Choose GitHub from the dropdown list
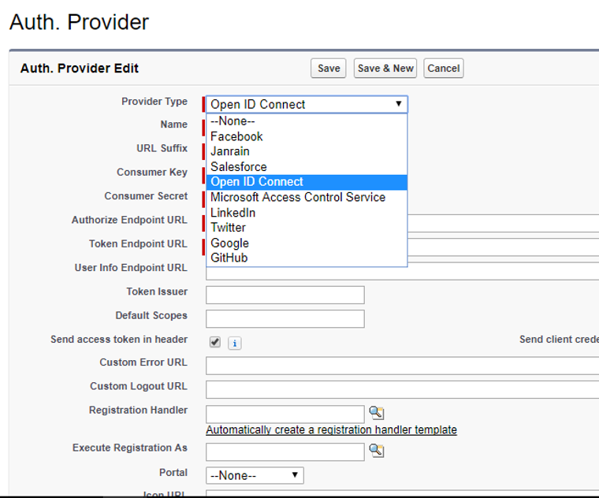Viewport: 599px width, 498px height. click(x=229, y=258)
